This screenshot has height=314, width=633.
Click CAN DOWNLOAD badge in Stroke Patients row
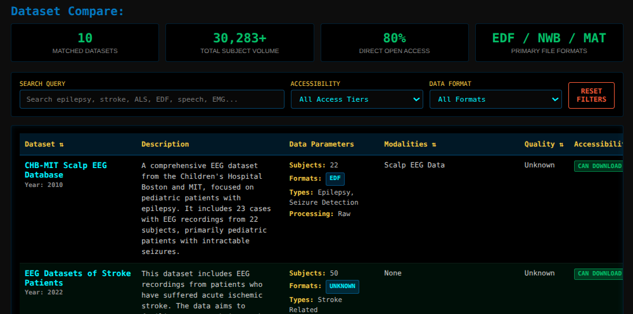(x=599, y=274)
